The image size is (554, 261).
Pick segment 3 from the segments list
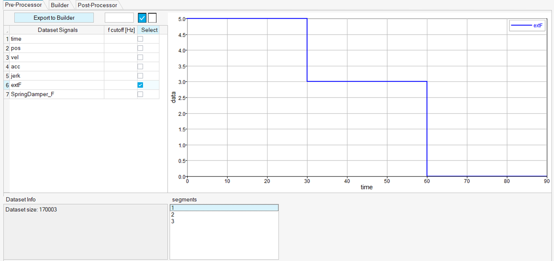tap(224, 221)
